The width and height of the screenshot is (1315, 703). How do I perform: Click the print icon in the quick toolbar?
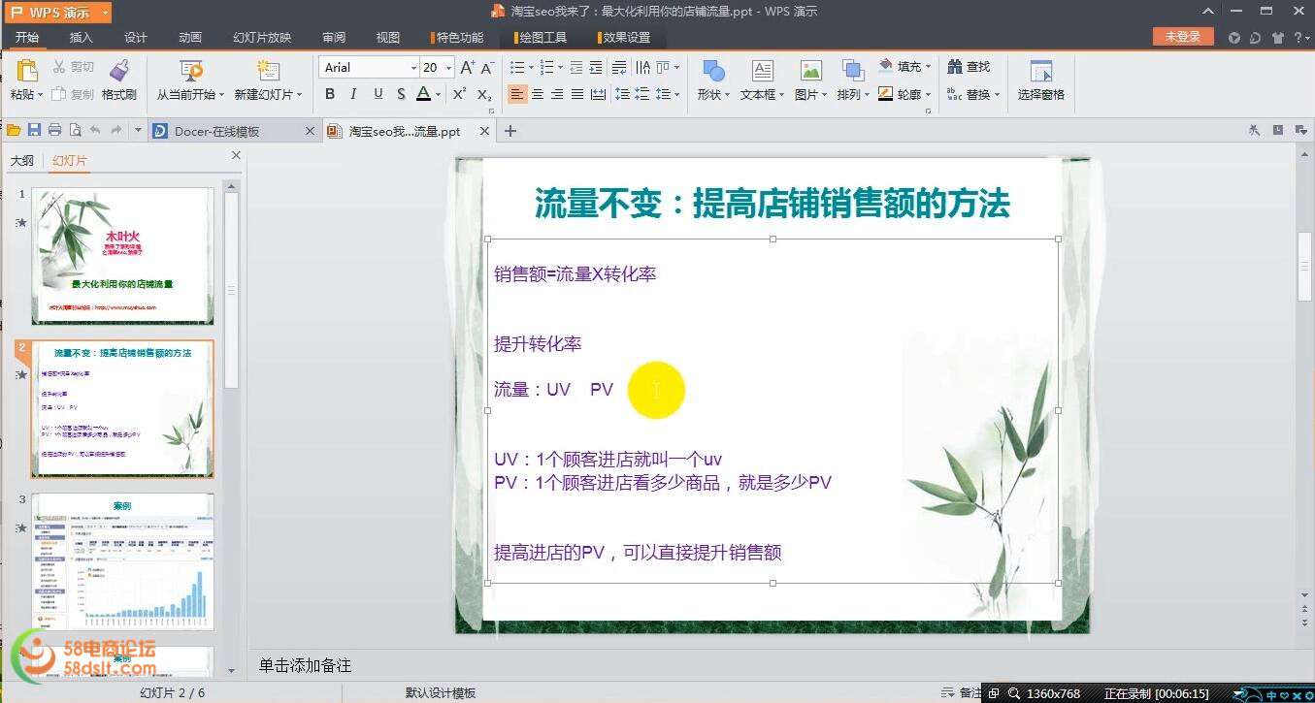(x=54, y=130)
